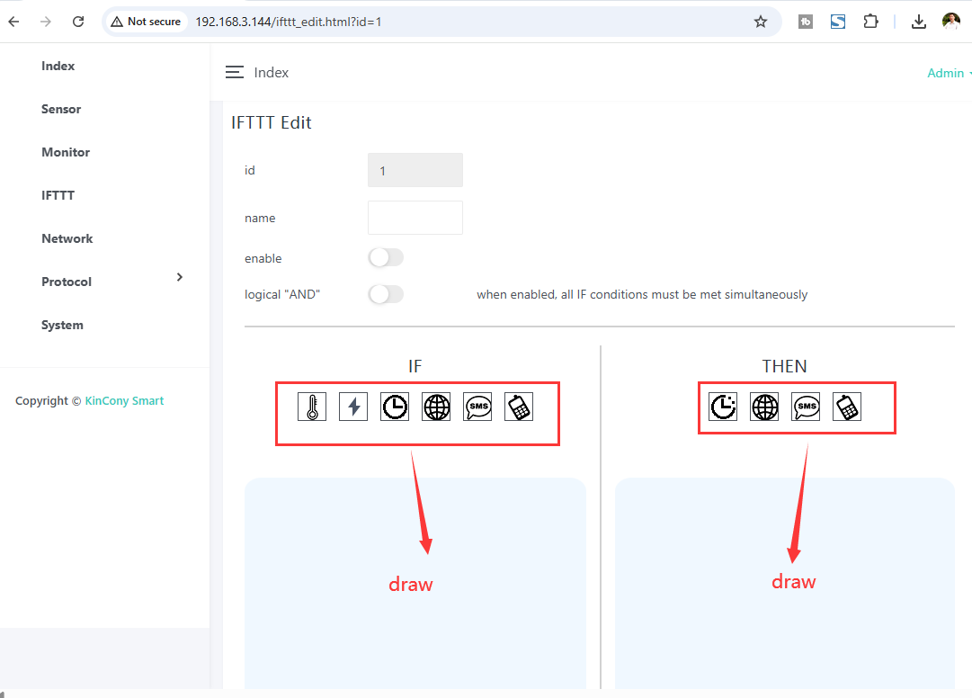Select the lightning bolt icon under IF
This screenshot has width=972, height=698.
[353, 407]
